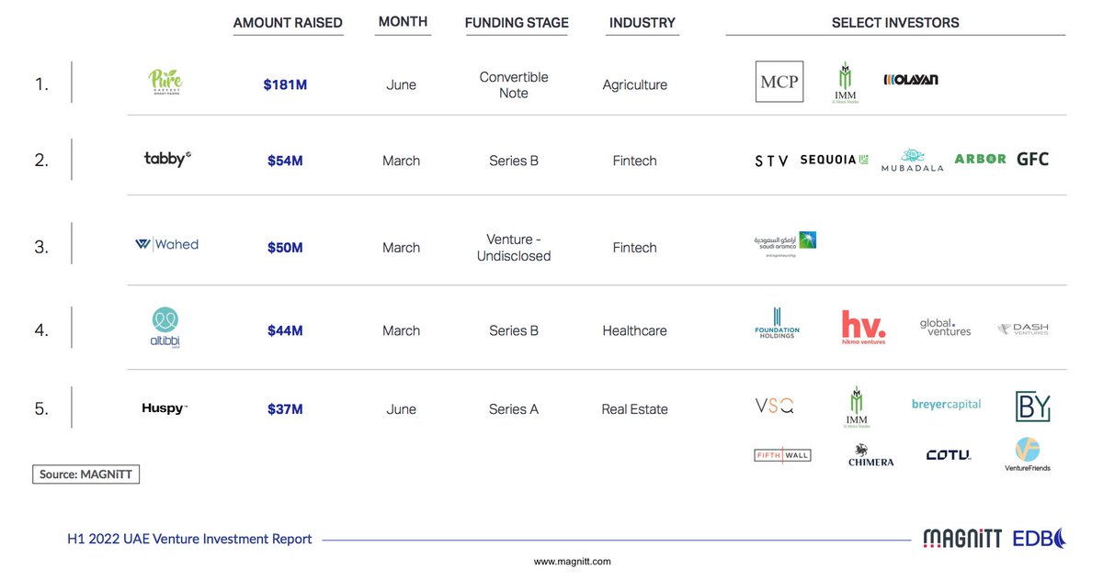1103x580 pixels.
Task: Click the Agriculture industry cell
Action: point(635,84)
